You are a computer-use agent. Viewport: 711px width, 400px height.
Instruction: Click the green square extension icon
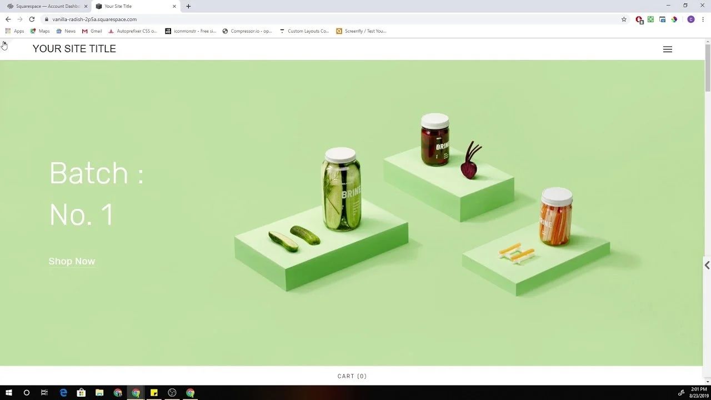[x=650, y=19]
